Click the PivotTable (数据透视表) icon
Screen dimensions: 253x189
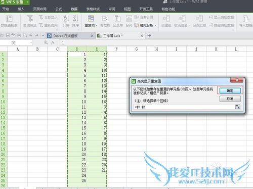(9, 19)
